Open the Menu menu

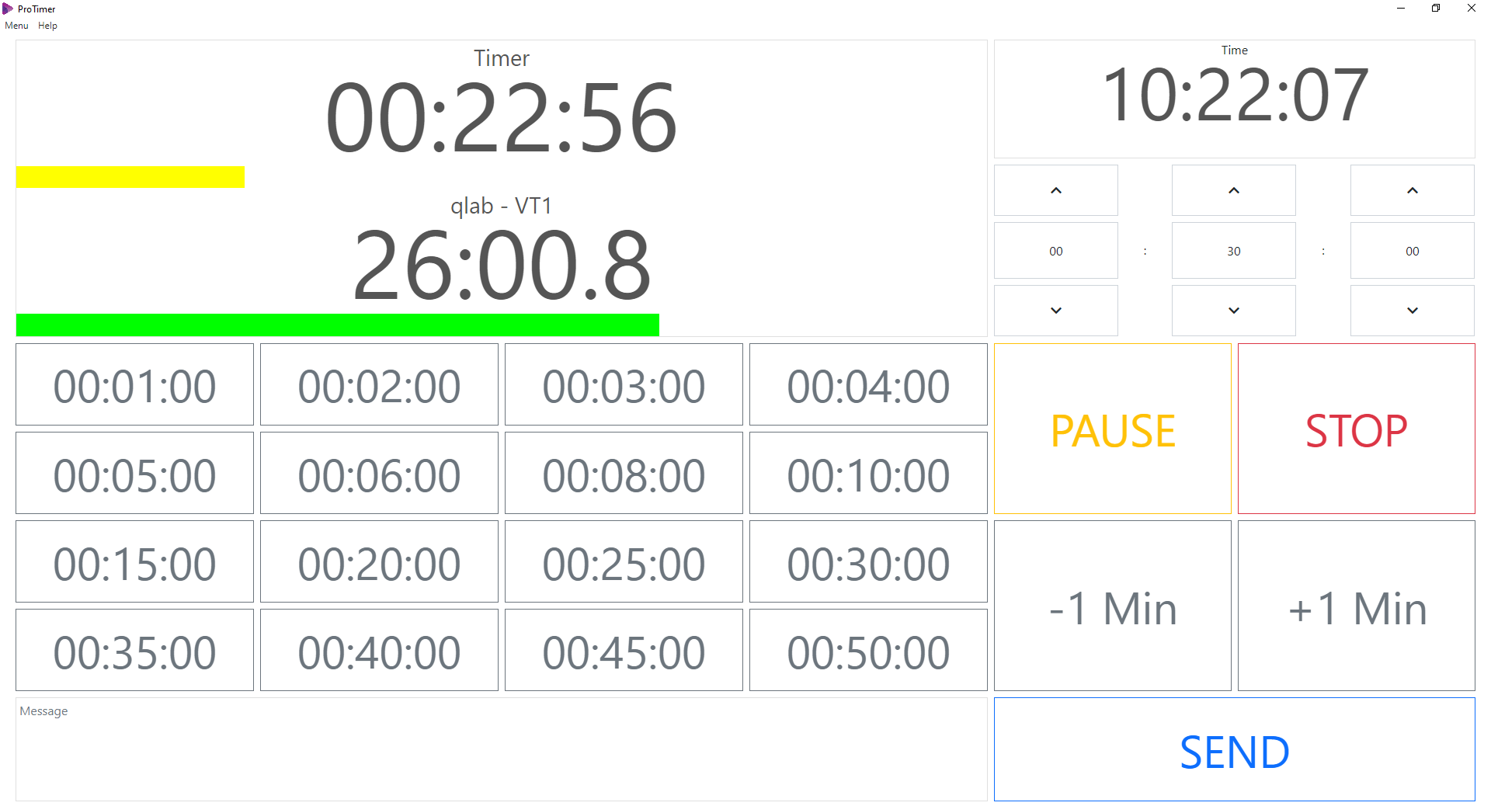(x=16, y=26)
